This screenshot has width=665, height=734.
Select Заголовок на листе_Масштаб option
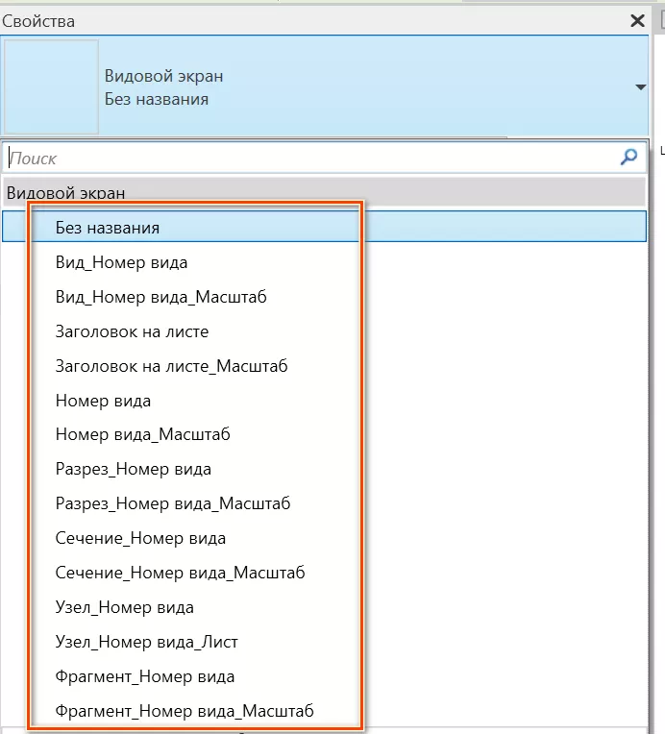click(x=171, y=366)
